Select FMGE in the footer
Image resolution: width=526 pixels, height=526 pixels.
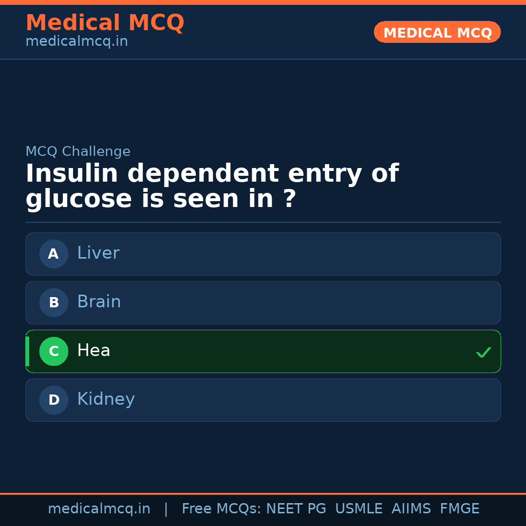coord(459,509)
